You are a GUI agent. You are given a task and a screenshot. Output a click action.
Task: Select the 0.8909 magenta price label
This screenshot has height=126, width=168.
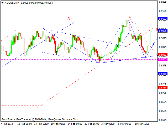pos(162,59)
